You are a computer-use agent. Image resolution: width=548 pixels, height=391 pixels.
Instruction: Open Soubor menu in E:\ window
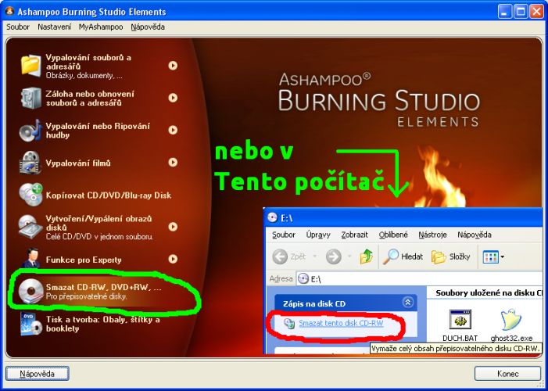click(x=284, y=235)
